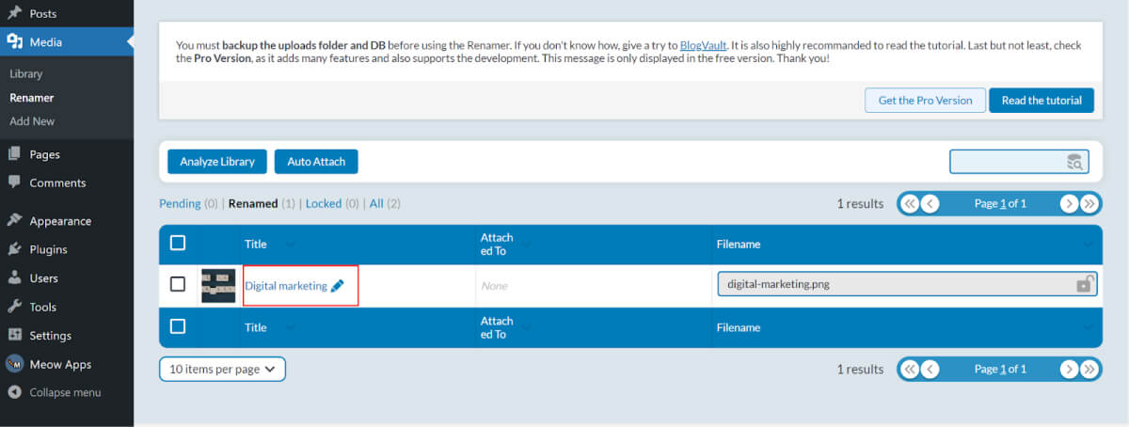1129x427 pixels.
Task: Open the 10 items per page dropdown
Action: [222, 369]
